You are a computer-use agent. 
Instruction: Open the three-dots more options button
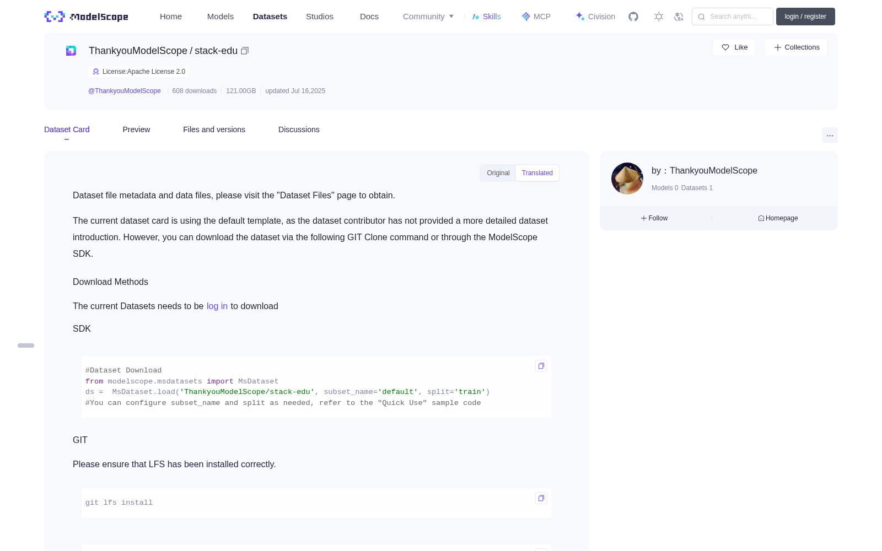click(x=830, y=135)
